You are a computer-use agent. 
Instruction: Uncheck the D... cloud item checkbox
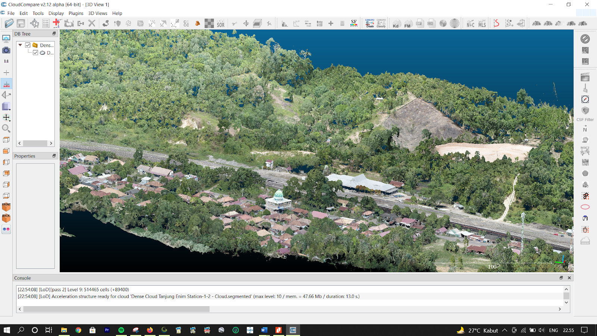(35, 53)
